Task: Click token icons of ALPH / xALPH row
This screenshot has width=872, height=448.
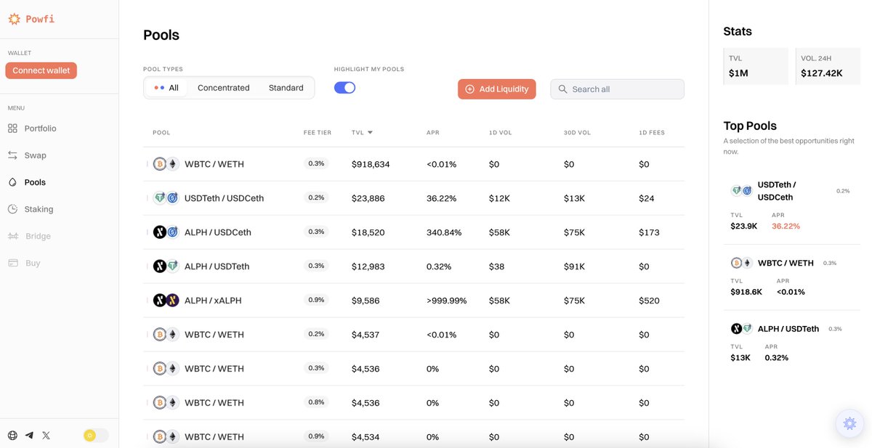Action: click(166, 301)
